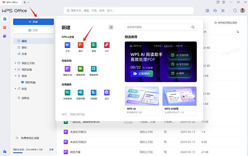Select the purple app icon in left rail
248x156 pixels.
[x=5, y=36]
